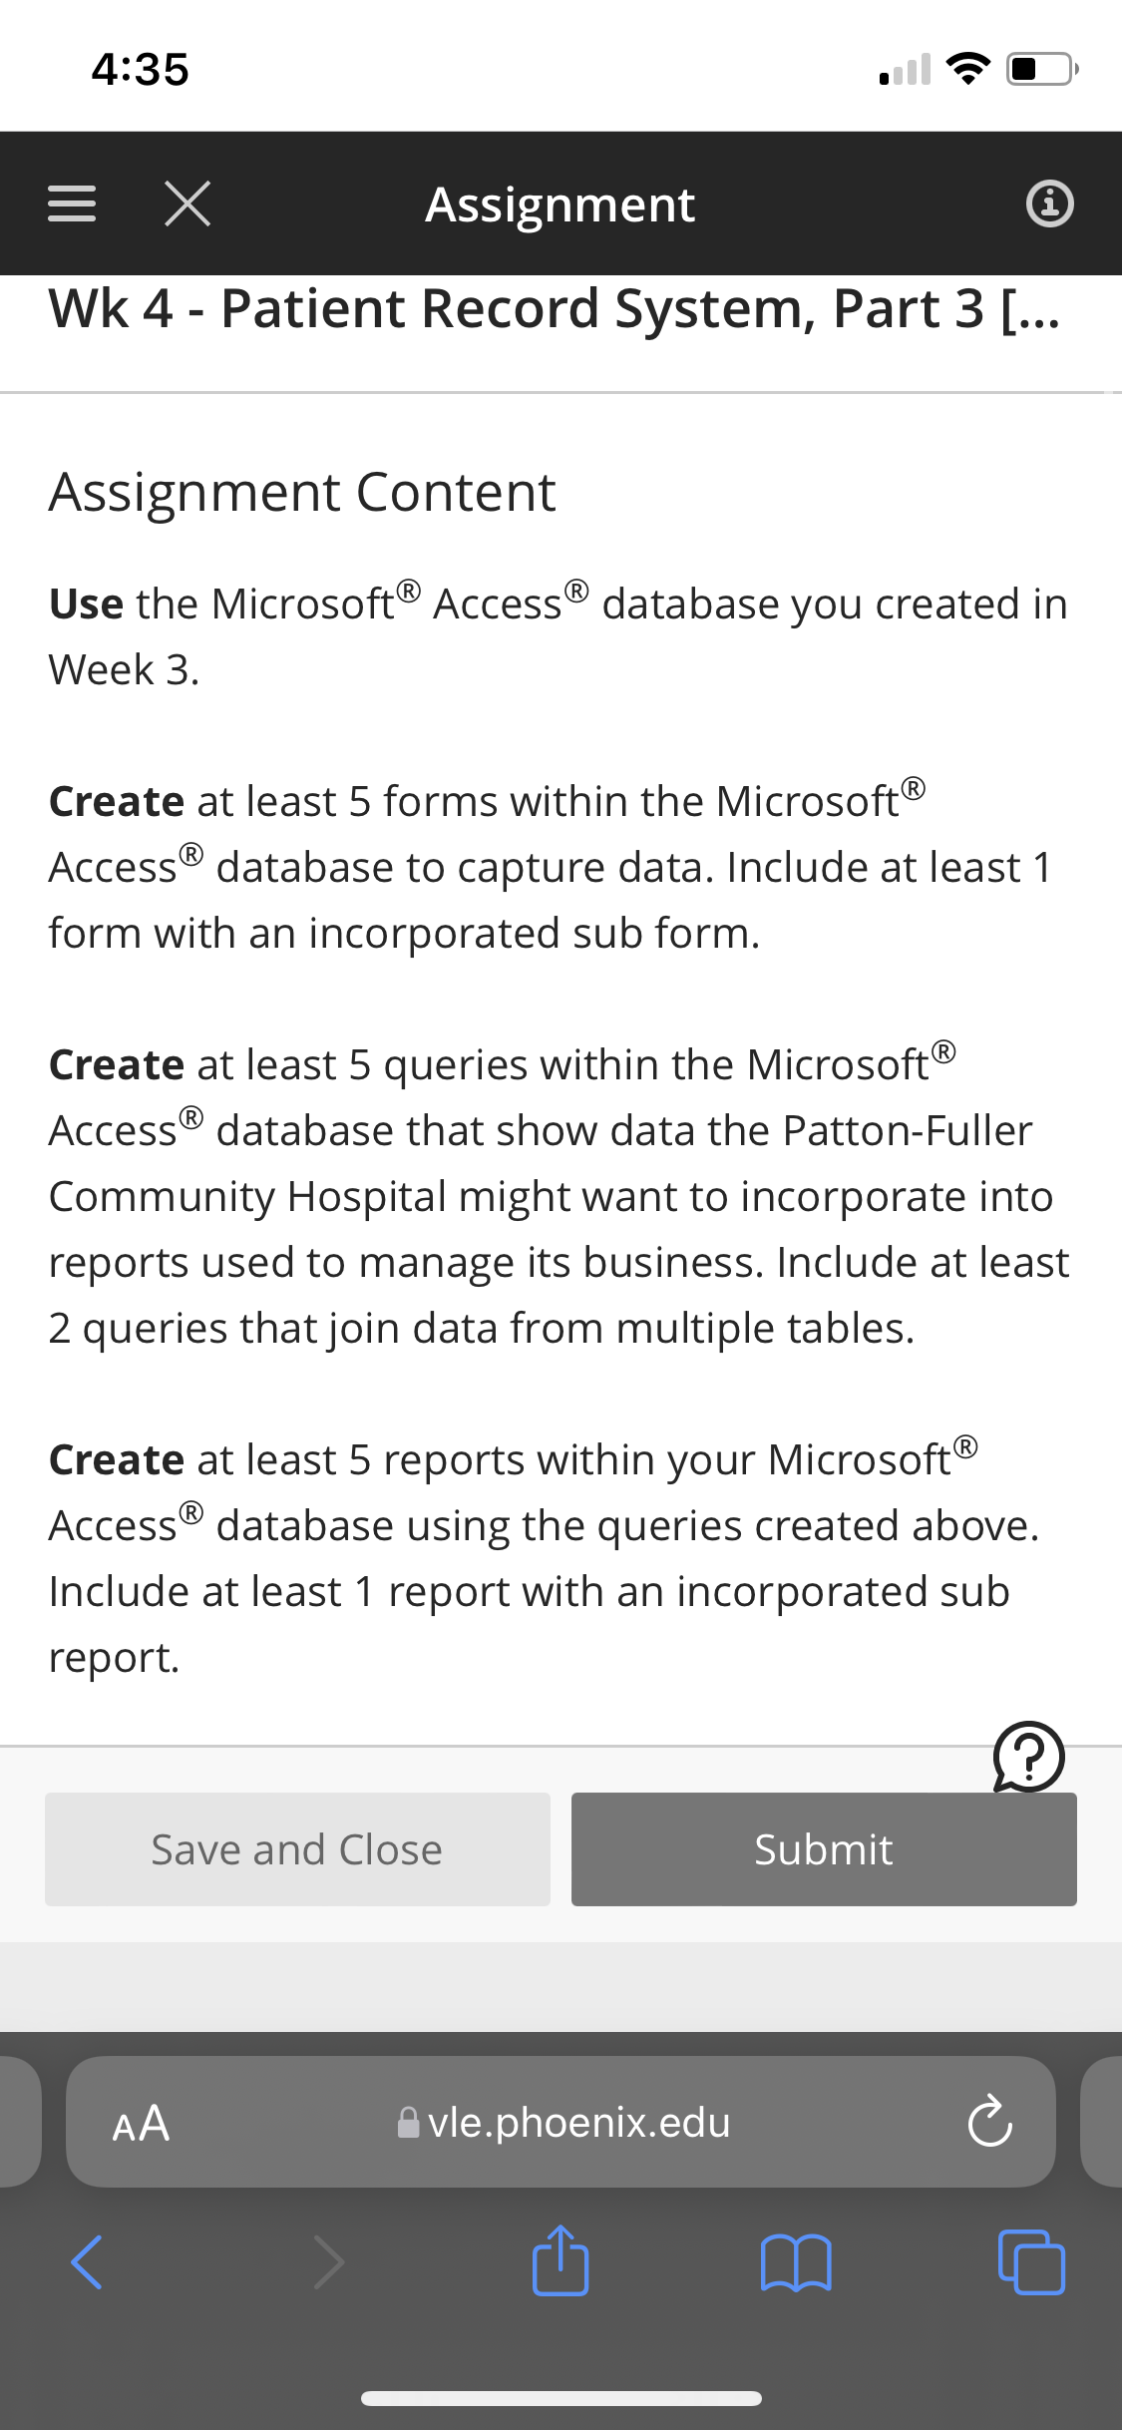1122x2430 pixels.
Task: Open the AA reader text size menu
Action: 142,2123
